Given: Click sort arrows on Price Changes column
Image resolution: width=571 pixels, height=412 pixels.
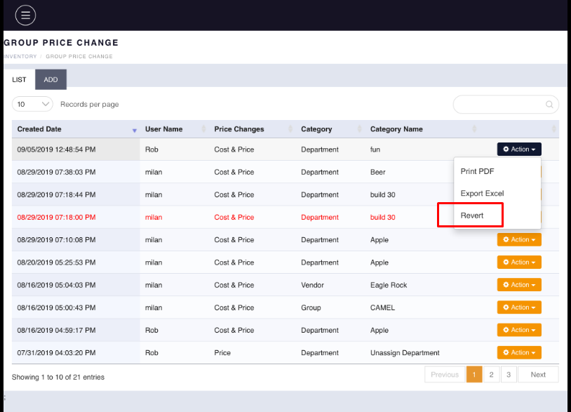Looking at the screenshot, I should pyautogui.click(x=290, y=130).
